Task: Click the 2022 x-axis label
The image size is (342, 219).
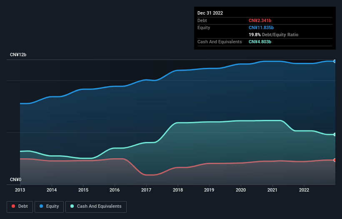Action: [304, 190]
